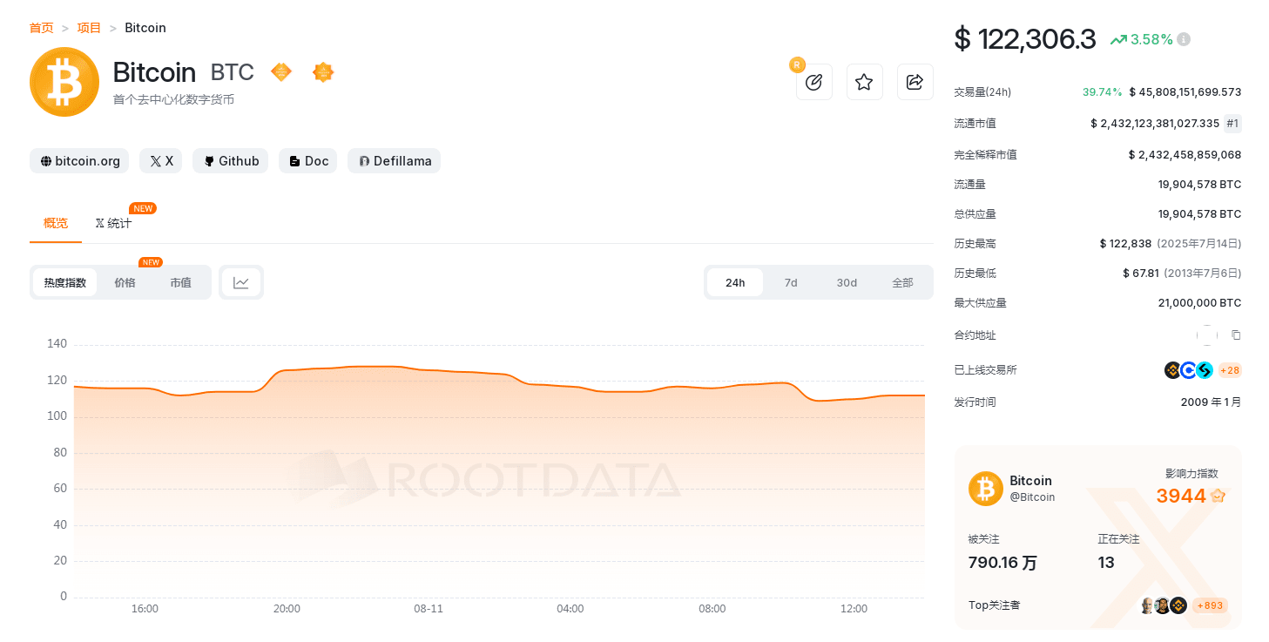The width and height of the screenshot is (1269, 642).
Task: Click the @Bitcoin handle in X card
Action: [1032, 497]
